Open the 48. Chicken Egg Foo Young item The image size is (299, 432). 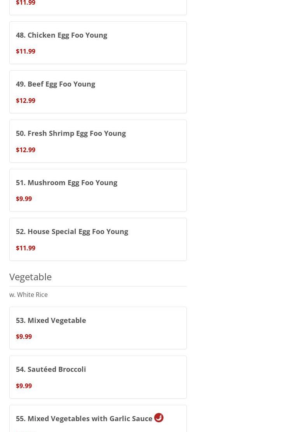[61, 35]
